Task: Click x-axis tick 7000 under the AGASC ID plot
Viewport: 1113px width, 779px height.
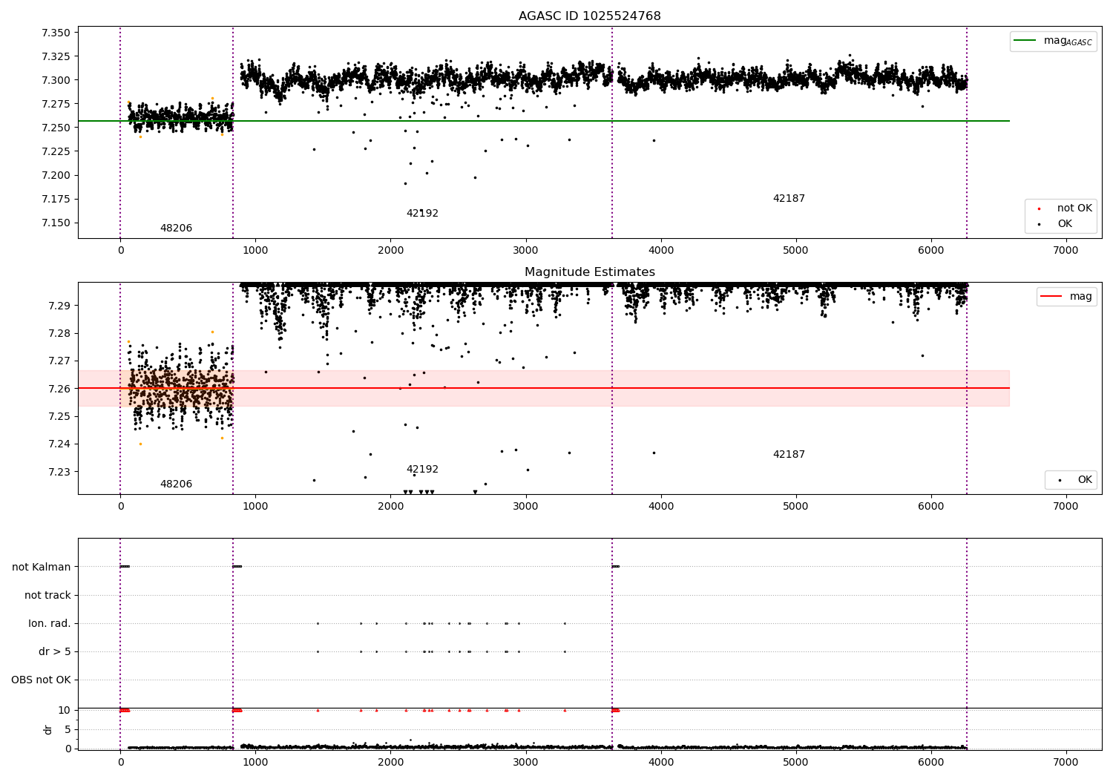Action: click(1066, 251)
